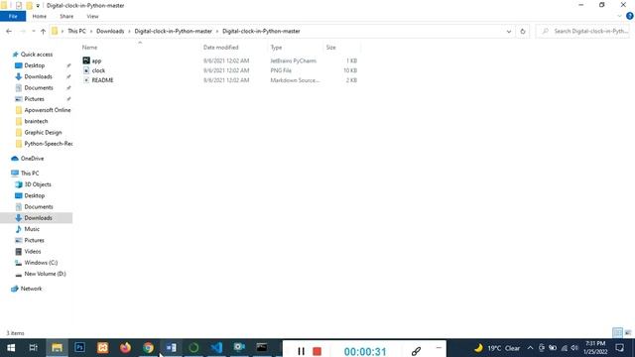
Task: Select This PC in the navigation pane
Action: (30, 174)
